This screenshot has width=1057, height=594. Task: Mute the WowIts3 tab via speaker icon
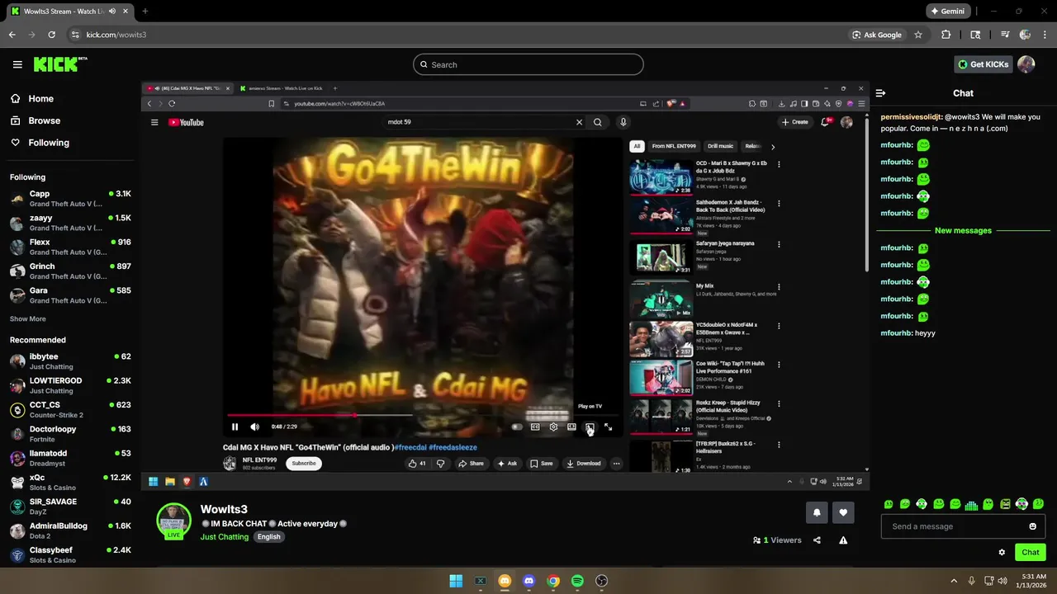111,12
